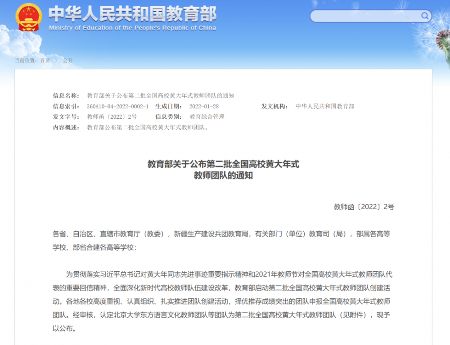
Task: Click the 中华人民共和国教育部 site title
Action: [132, 14]
